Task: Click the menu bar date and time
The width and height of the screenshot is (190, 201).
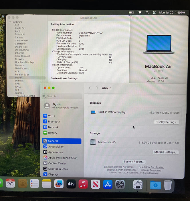Action: coord(172,13)
